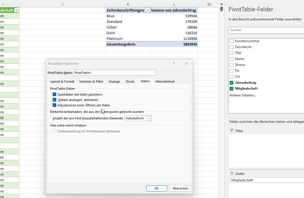The height and width of the screenshot is (198, 304).
Task: Close the PivotTable-Optionen dialog
Action: [186, 64]
